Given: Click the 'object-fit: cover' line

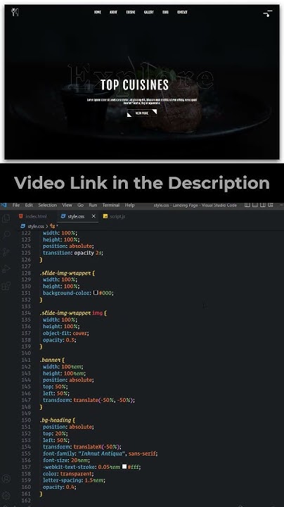Looking at the screenshot, I should 66,333.
